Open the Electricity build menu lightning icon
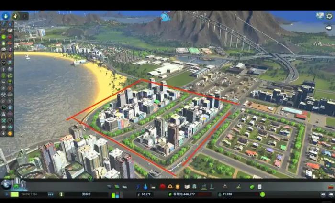The image size is (335, 203). point(138,186)
